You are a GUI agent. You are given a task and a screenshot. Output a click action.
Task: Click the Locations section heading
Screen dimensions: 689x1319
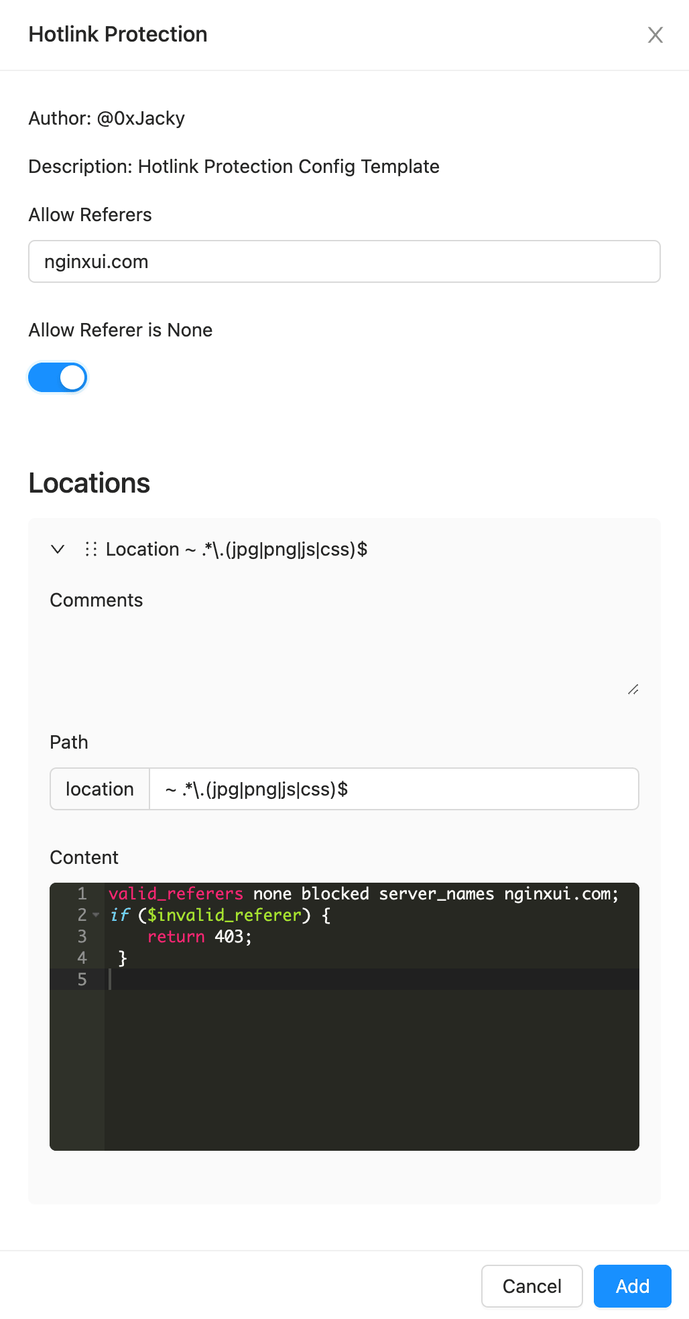(89, 483)
